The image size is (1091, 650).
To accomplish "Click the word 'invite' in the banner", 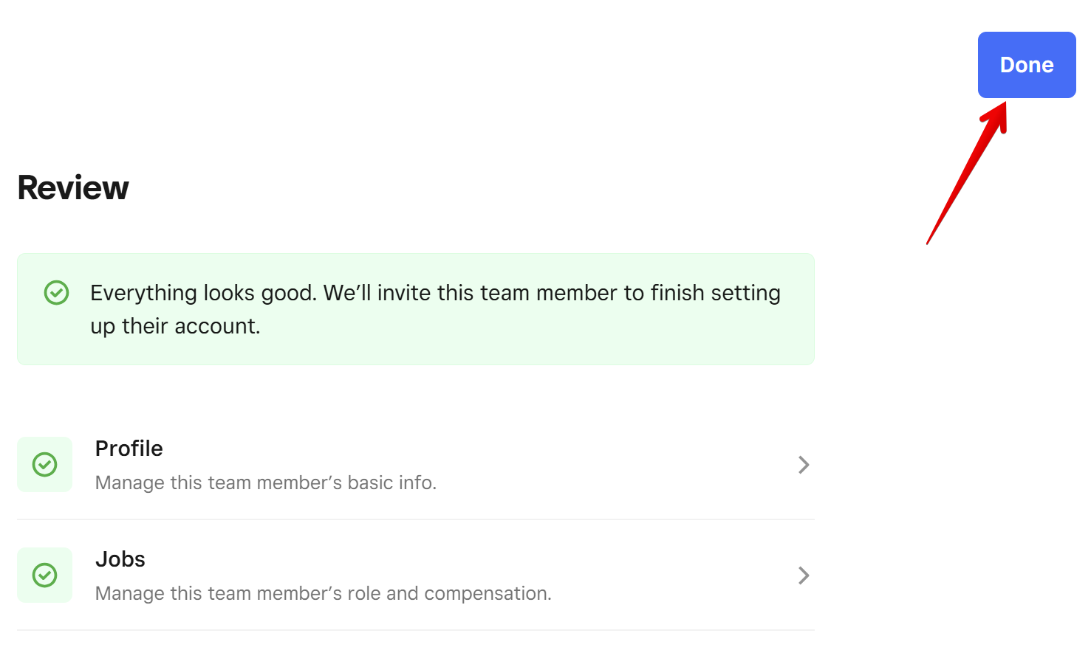I will (x=404, y=293).
